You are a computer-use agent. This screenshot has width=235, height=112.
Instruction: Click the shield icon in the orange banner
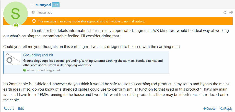(x=34, y=21)
